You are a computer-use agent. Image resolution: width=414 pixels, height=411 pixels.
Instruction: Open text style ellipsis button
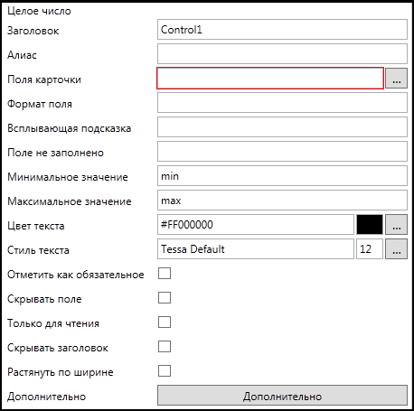[x=396, y=249]
